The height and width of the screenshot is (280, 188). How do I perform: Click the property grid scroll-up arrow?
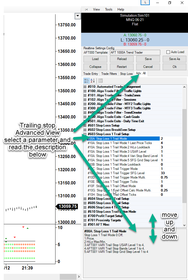(184, 87)
